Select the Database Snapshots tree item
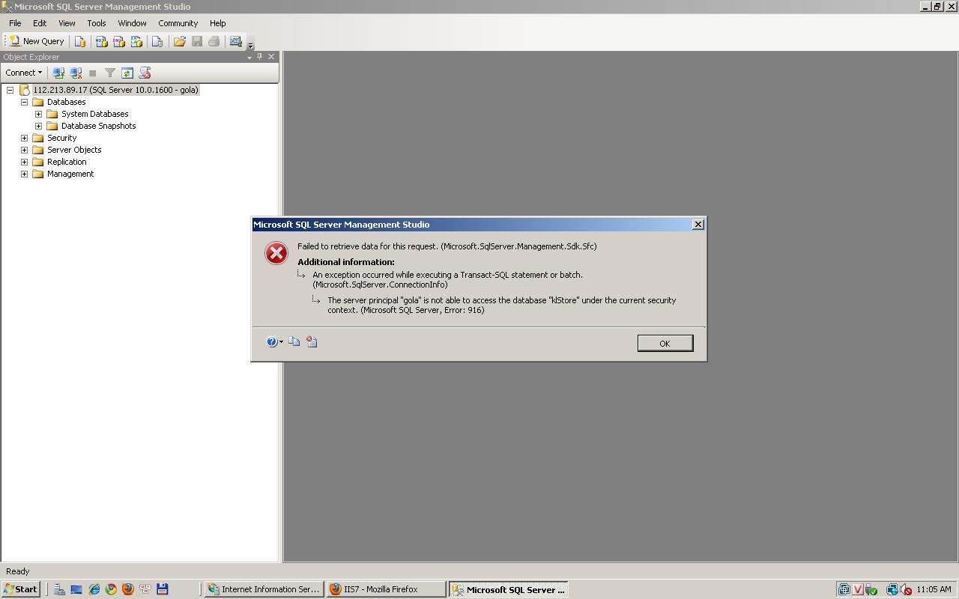 pyautogui.click(x=98, y=126)
